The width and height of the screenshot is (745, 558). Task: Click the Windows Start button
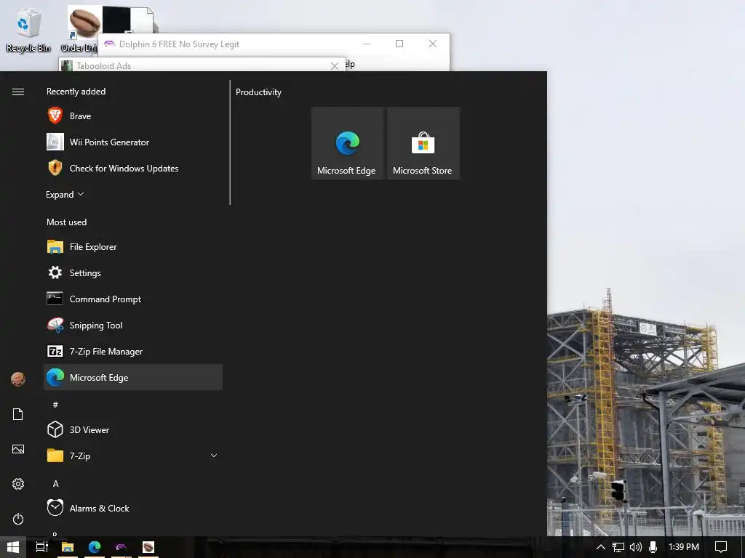pos(13,547)
